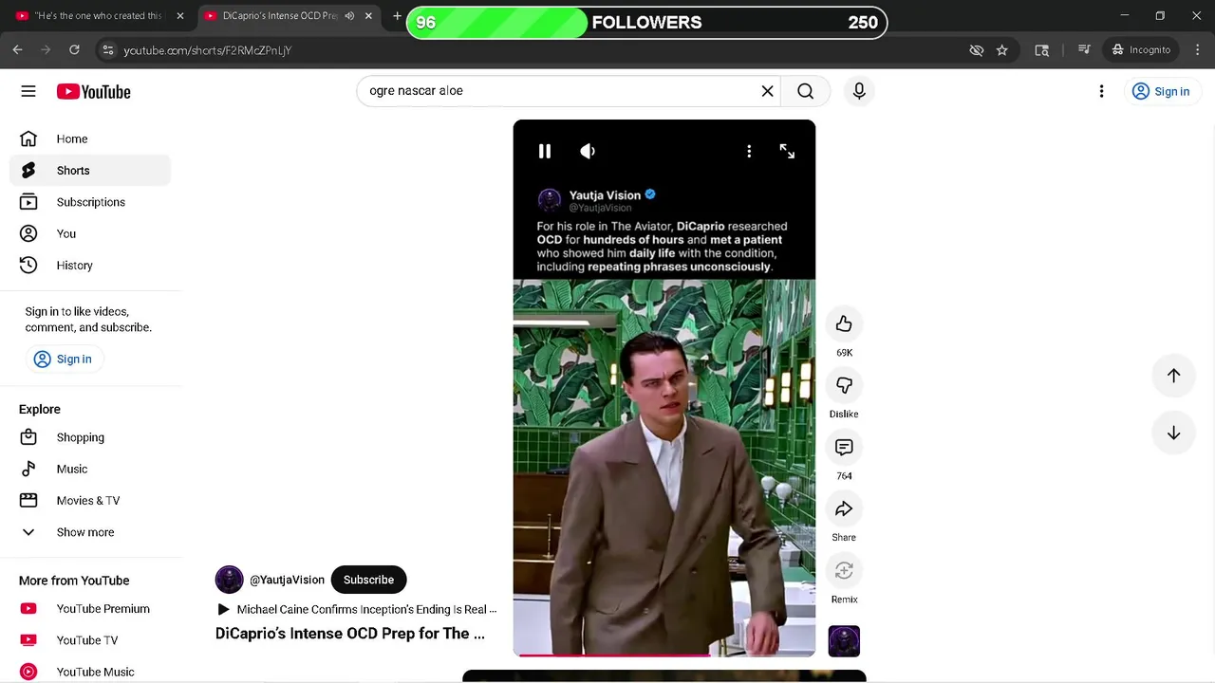This screenshot has width=1215, height=683.
Task: Seek on the Short's red progress bar
Action: coord(664,655)
